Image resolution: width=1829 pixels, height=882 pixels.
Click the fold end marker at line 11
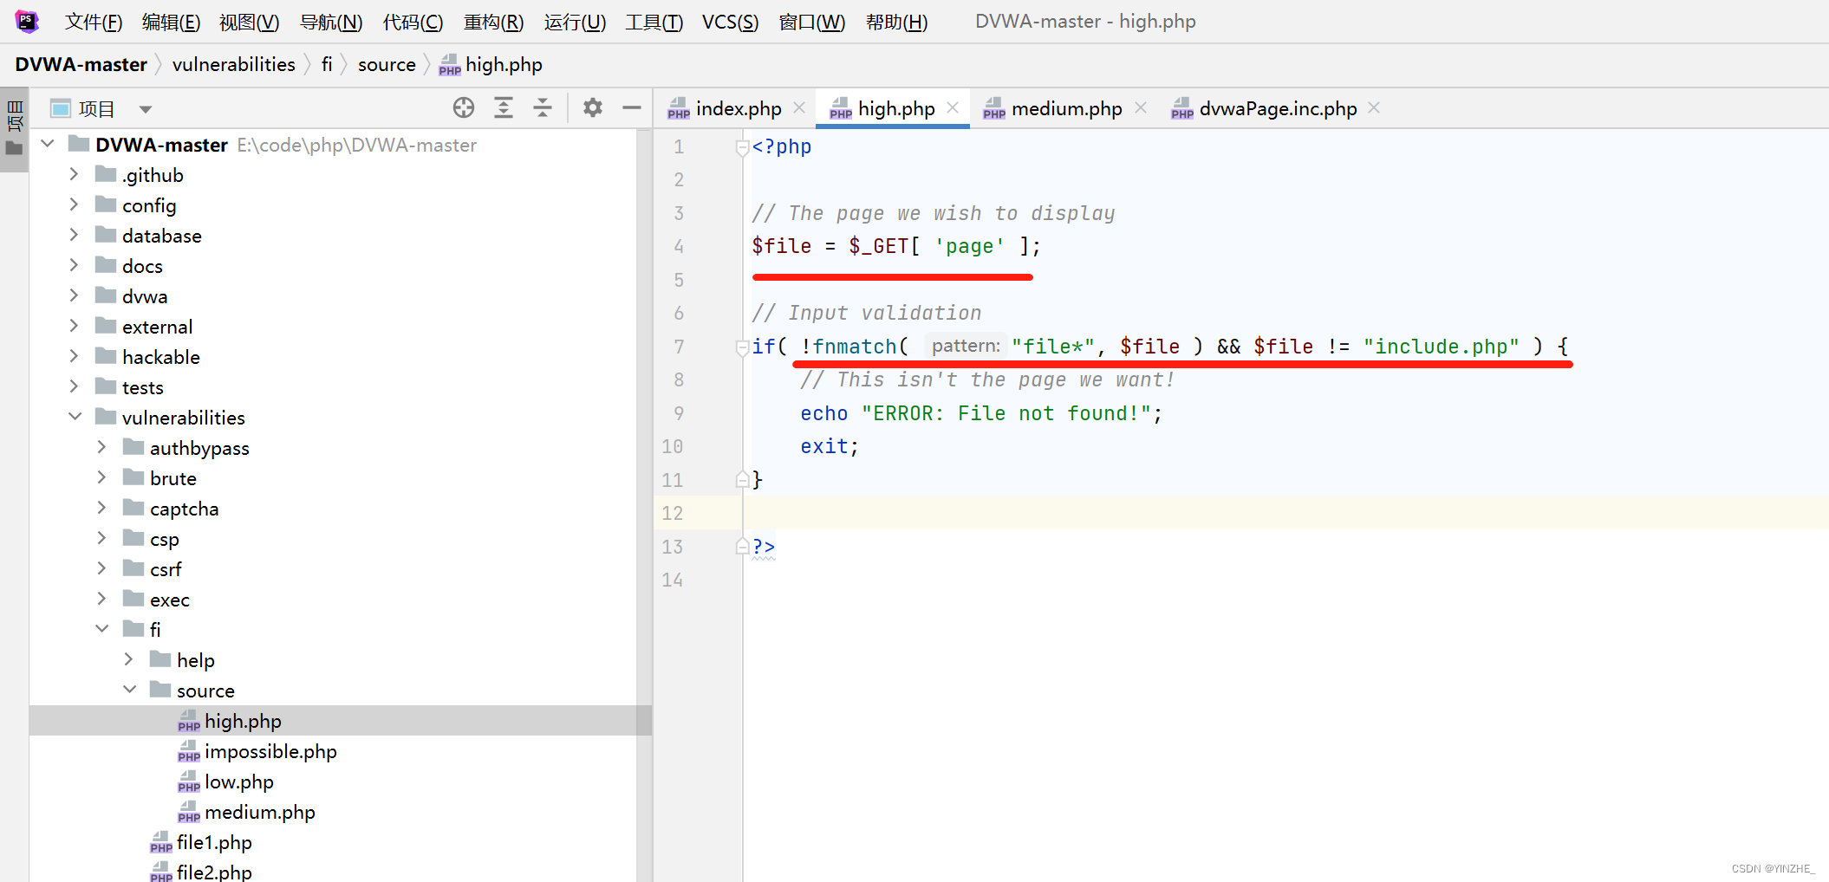coord(742,479)
